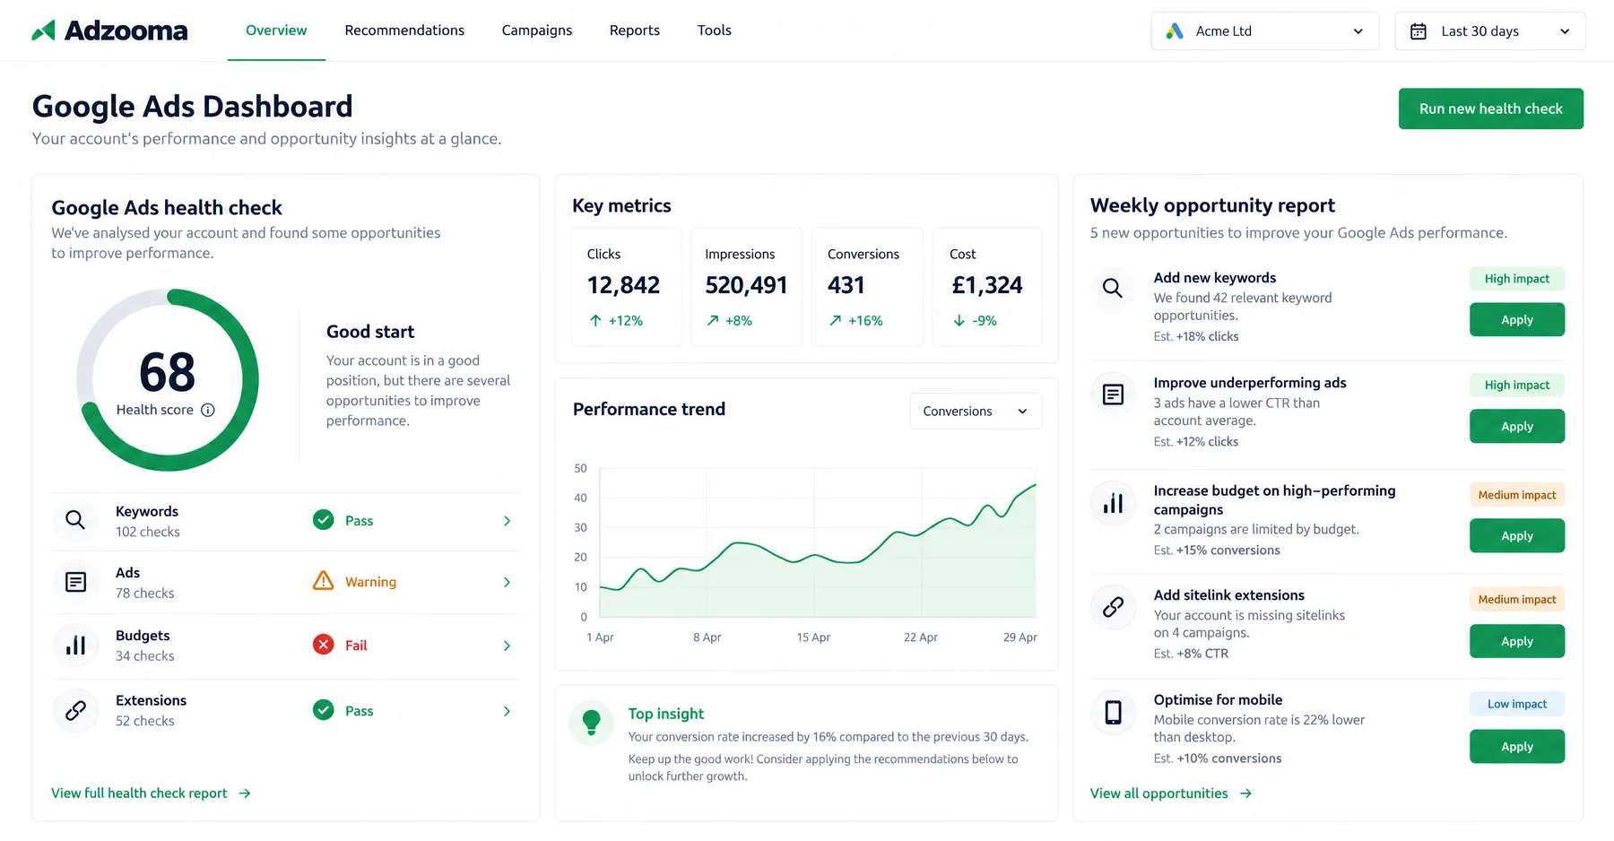Apply the Add new keywords opportunity
The width and height of the screenshot is (1614, 841).
[x=1517, y=320]
